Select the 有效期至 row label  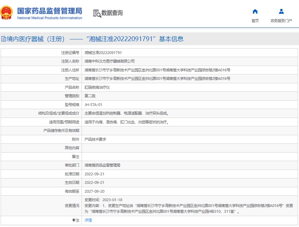pos(72,191)
